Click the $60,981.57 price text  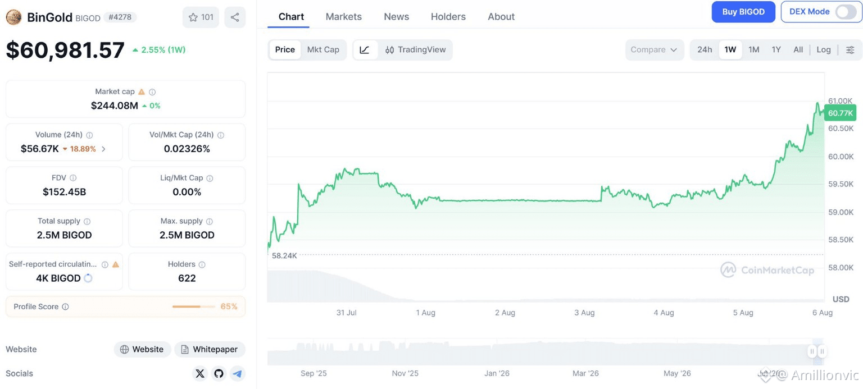pos(65,50)
